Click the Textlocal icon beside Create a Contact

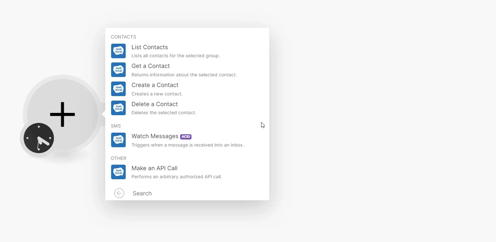pos(118,89)
